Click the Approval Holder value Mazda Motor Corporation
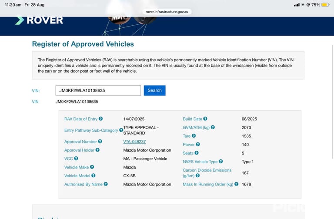Viewport: 334px width, 219px height. 147,150
